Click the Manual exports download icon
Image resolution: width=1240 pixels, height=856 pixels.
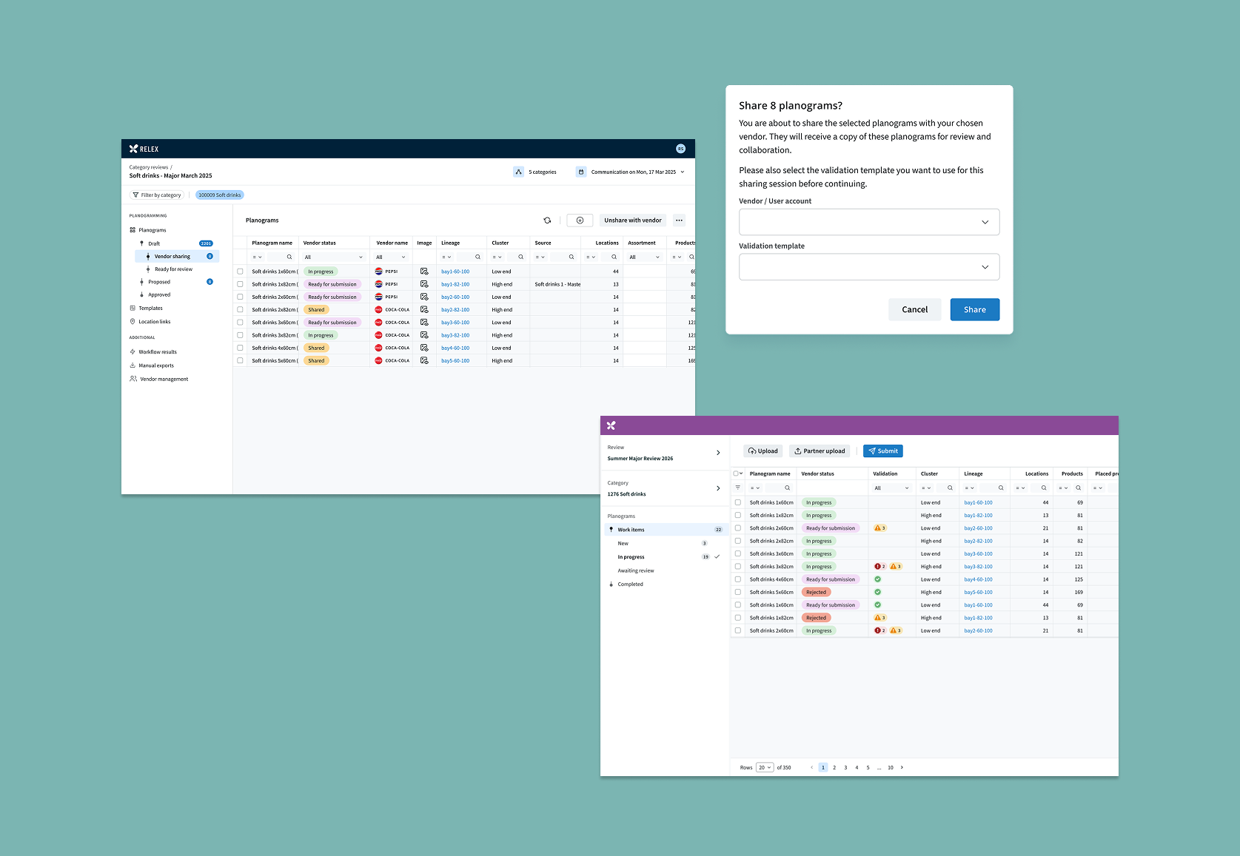(133, 365)
